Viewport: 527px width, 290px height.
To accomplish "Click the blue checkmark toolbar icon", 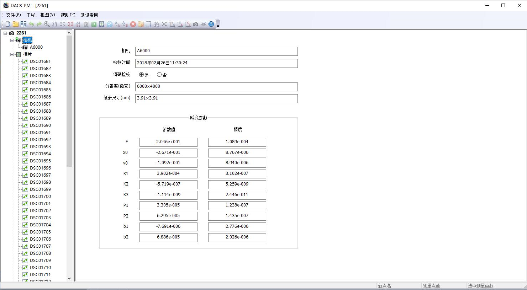I will click(110, 24).
